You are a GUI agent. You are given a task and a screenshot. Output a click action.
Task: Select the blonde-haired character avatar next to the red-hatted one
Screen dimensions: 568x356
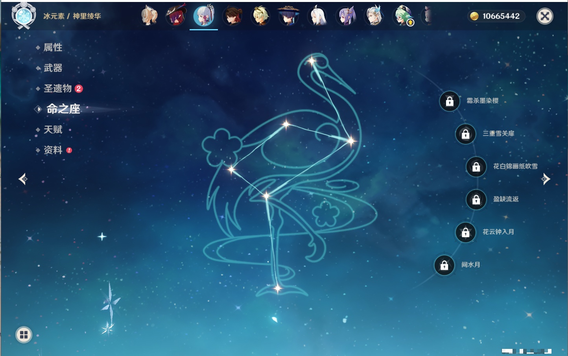(149, 16)
